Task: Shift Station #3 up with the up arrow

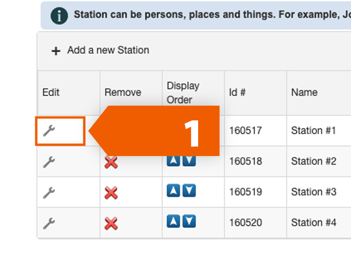Action: (x=173, y=191)
